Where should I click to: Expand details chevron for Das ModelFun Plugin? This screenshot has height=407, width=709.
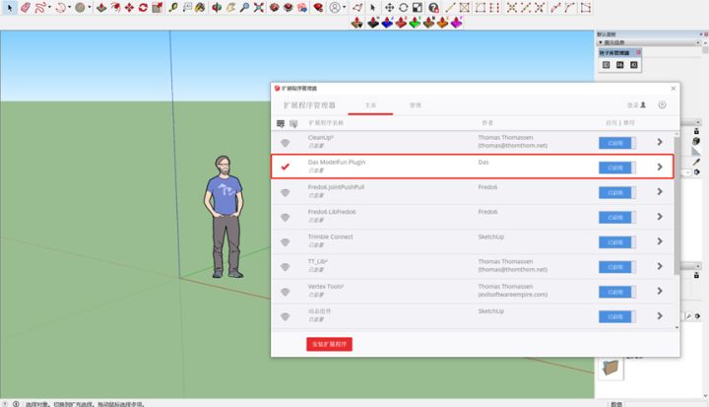click(660, 168)
